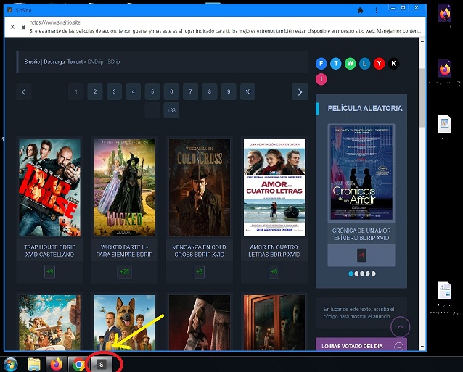Click the red Y social icon

380,63
